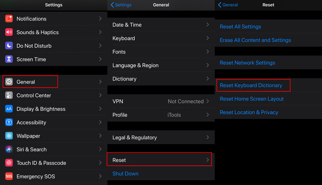The width and height of the screenshot is (322, 185).
Task: Select the Screen Time hourglass icon
Action: click(x=9, y=59)
